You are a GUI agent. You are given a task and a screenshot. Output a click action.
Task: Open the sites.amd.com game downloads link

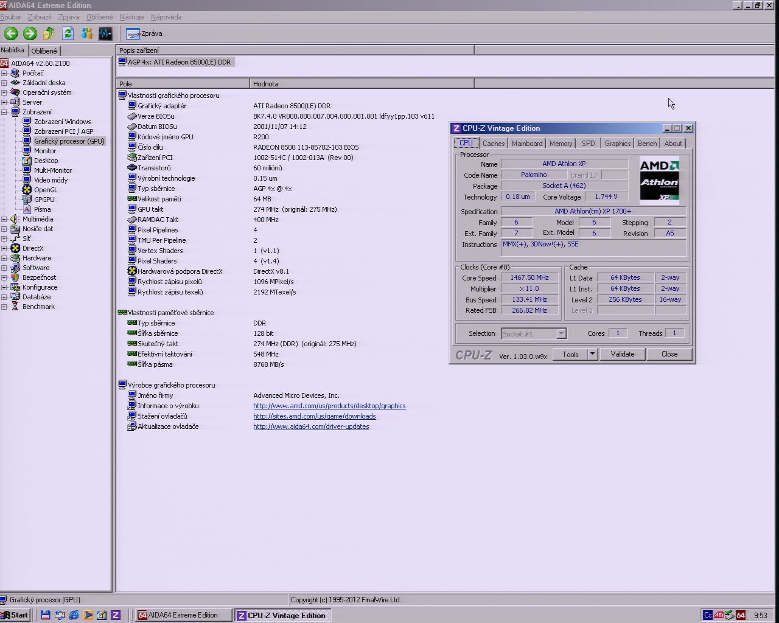click(315, 416)
